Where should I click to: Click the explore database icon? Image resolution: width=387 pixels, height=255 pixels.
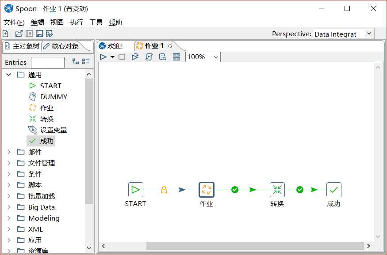162,57
